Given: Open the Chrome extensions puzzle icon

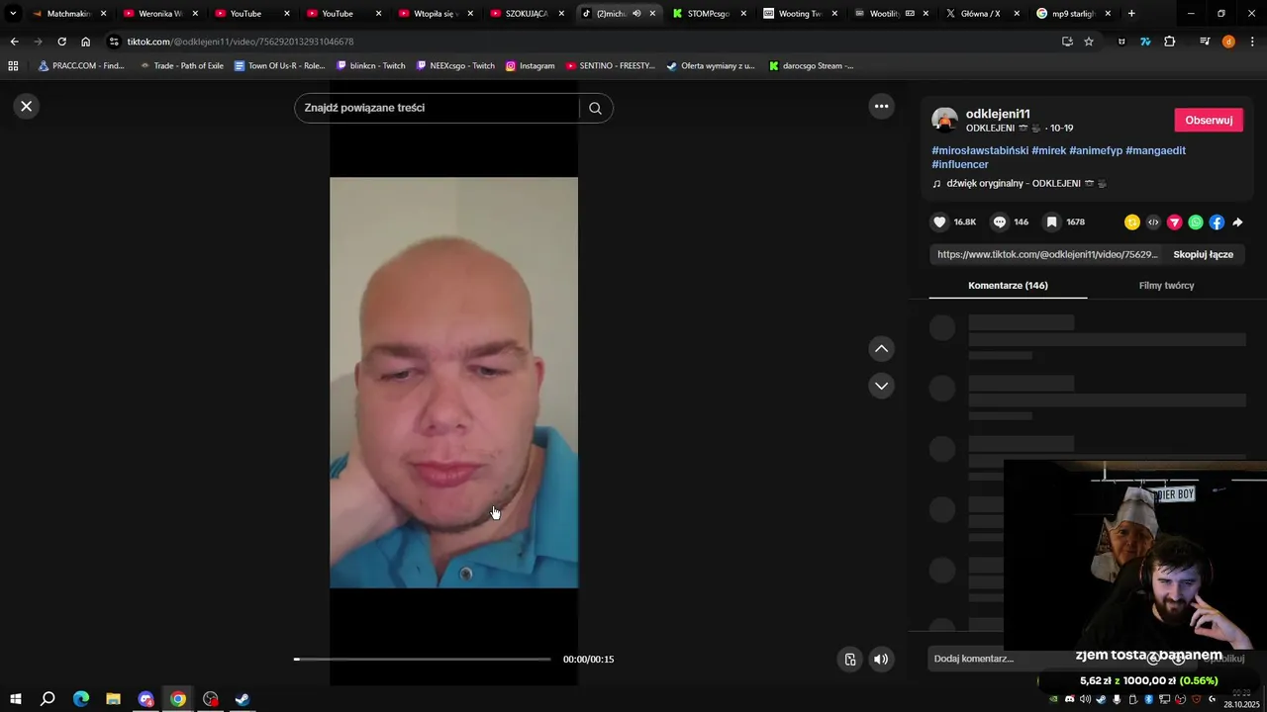Looking at the screenshot, I should tap(1170, 42).
